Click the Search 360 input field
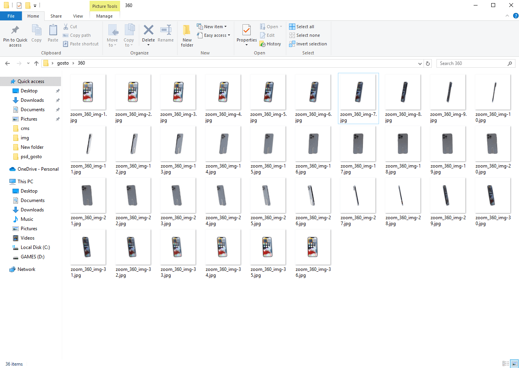The image size is (519, 368). pos(471,63)
